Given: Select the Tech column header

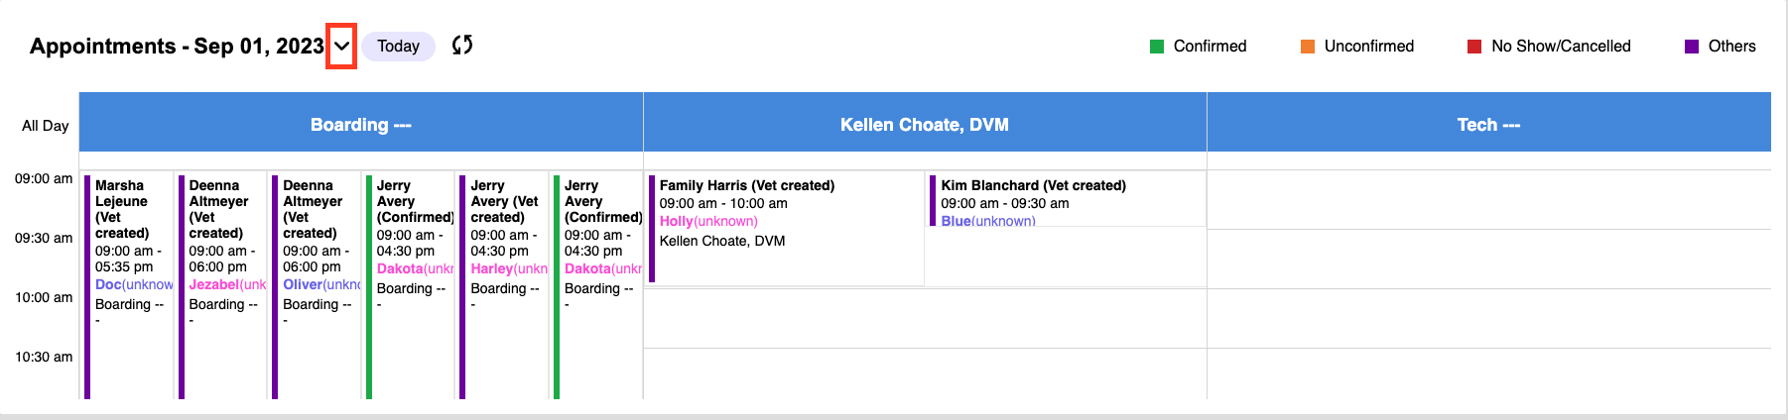Looking at the screenshot, I should click(x=1488, y=125).
